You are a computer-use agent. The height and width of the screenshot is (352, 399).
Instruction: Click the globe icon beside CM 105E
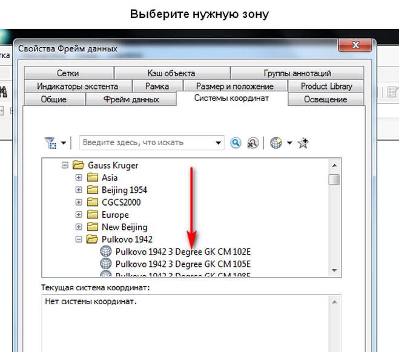click(106, 264)
